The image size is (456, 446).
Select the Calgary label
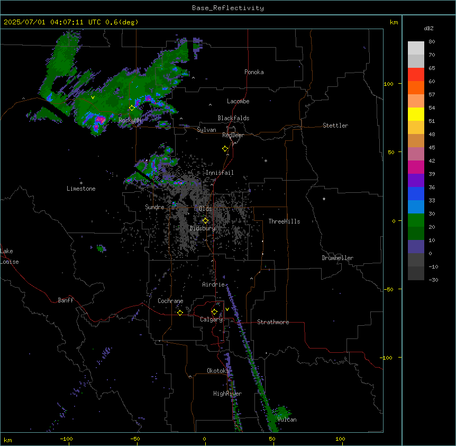212,319
